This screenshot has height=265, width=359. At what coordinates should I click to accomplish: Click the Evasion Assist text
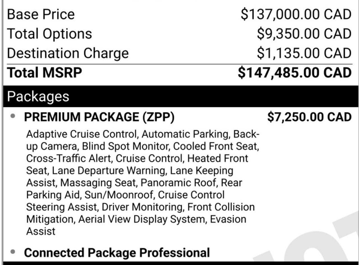pos(136,225)
